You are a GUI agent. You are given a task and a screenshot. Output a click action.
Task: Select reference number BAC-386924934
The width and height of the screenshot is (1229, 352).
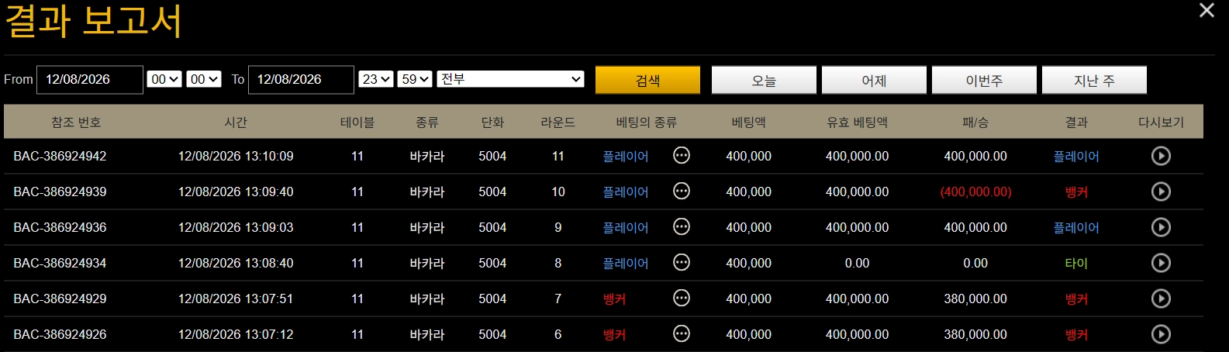(60, 263)
